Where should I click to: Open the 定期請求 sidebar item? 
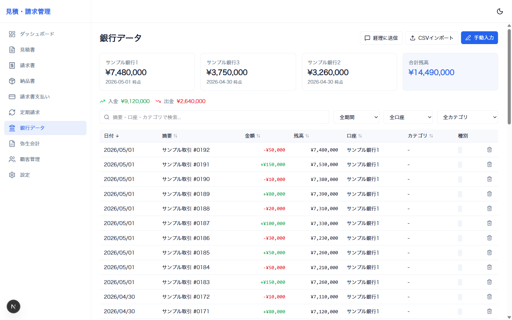tap(46, 112)
